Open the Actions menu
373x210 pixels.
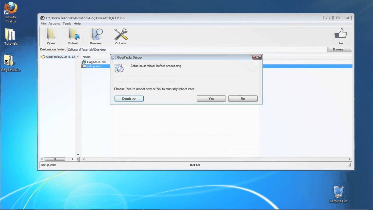point(54,24)
